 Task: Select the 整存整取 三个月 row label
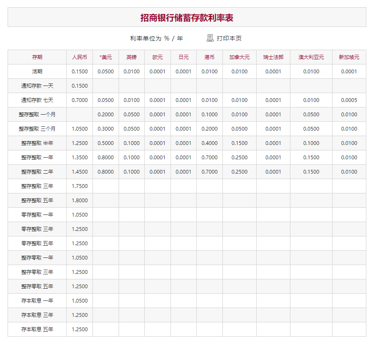click(x=37, y=129)
